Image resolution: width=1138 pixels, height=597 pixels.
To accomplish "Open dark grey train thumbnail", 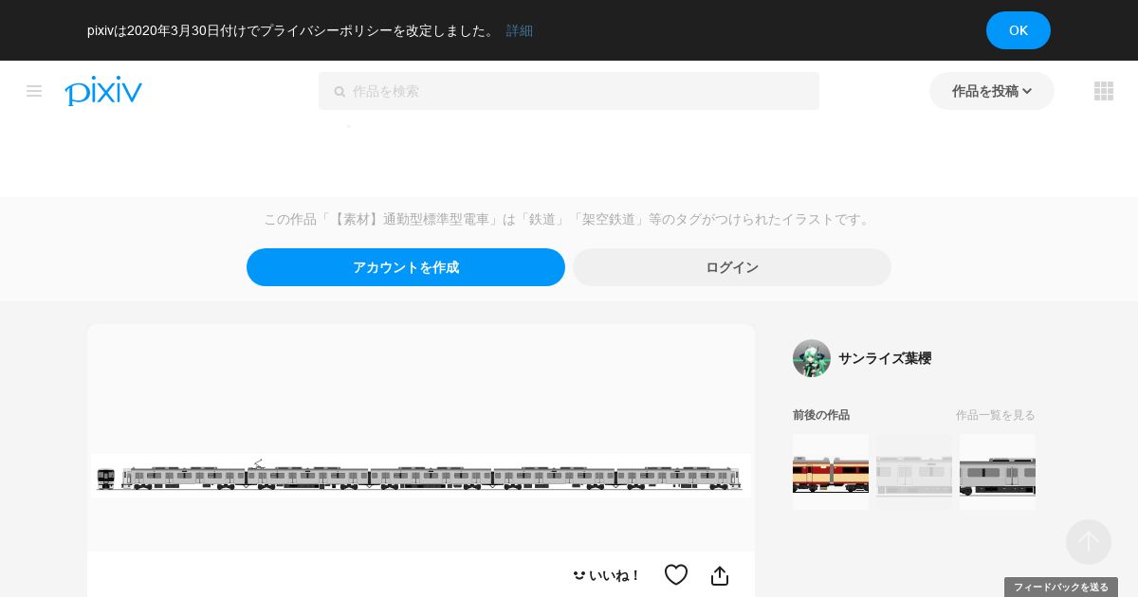I will (998, 472).
